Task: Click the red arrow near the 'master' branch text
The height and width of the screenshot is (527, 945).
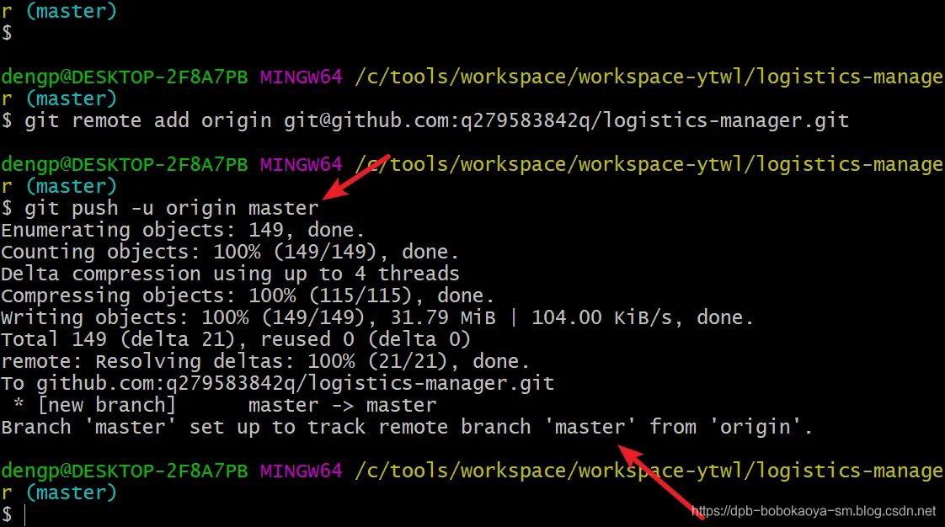Action: coord(660,482)
